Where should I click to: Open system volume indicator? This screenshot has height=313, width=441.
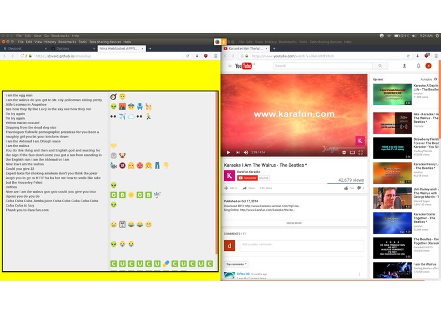[x=414, y=35]
